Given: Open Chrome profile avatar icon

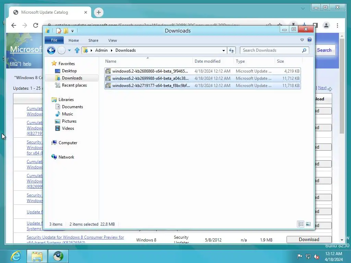Looking at the screenshot, I should click(x=326, y=25).
